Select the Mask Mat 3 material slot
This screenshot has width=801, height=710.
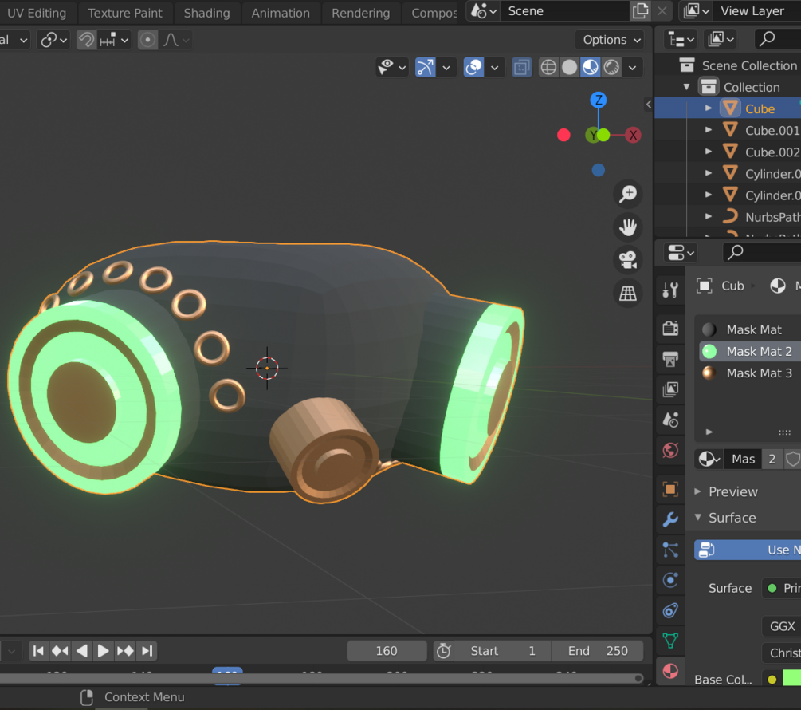749,373
